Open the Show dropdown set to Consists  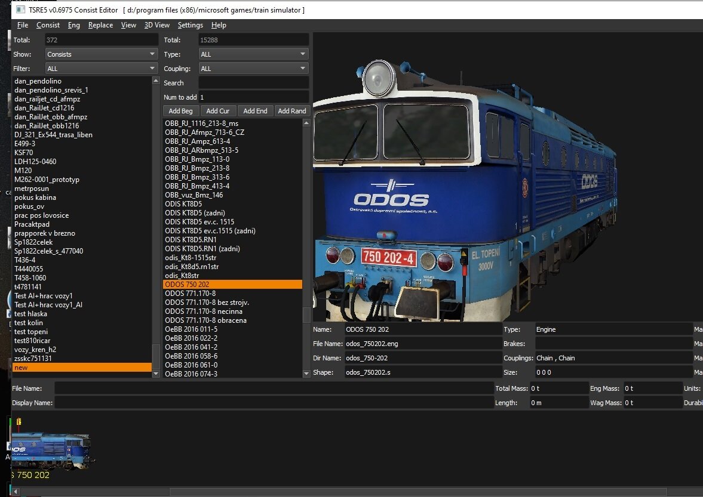coord(102,54)
